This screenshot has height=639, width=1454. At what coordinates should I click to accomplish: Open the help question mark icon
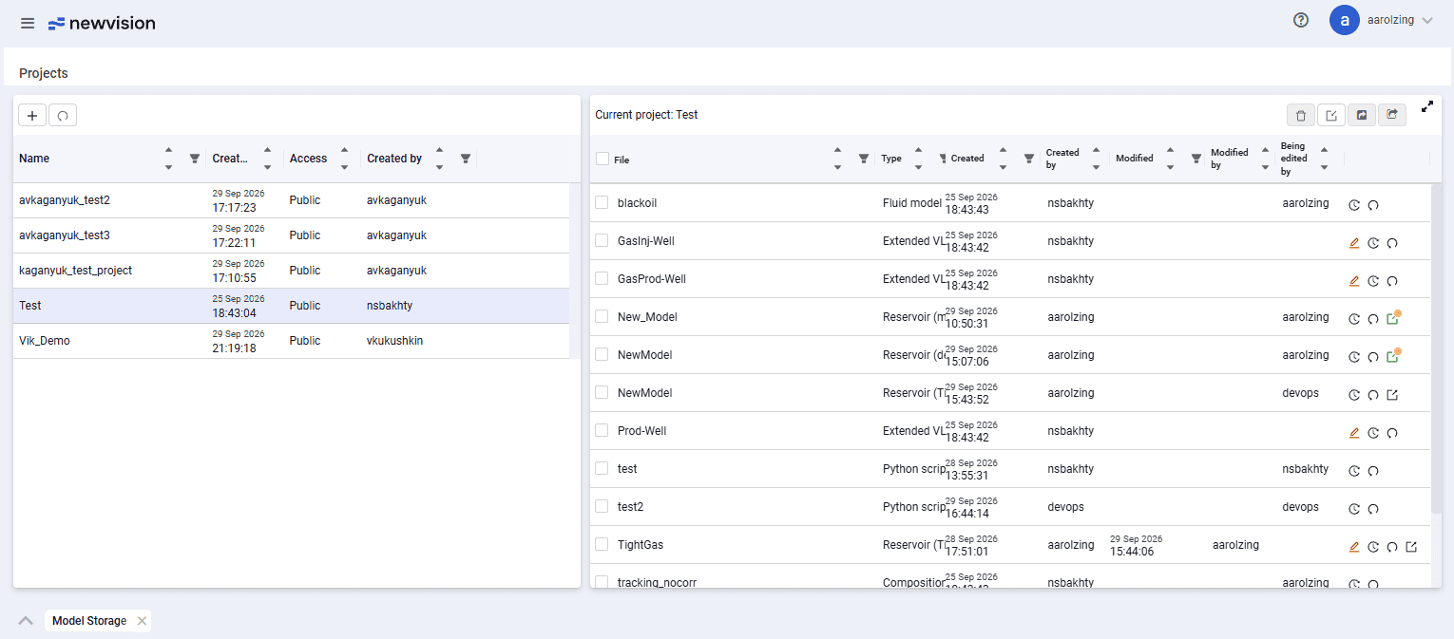tap(1301, 20)
